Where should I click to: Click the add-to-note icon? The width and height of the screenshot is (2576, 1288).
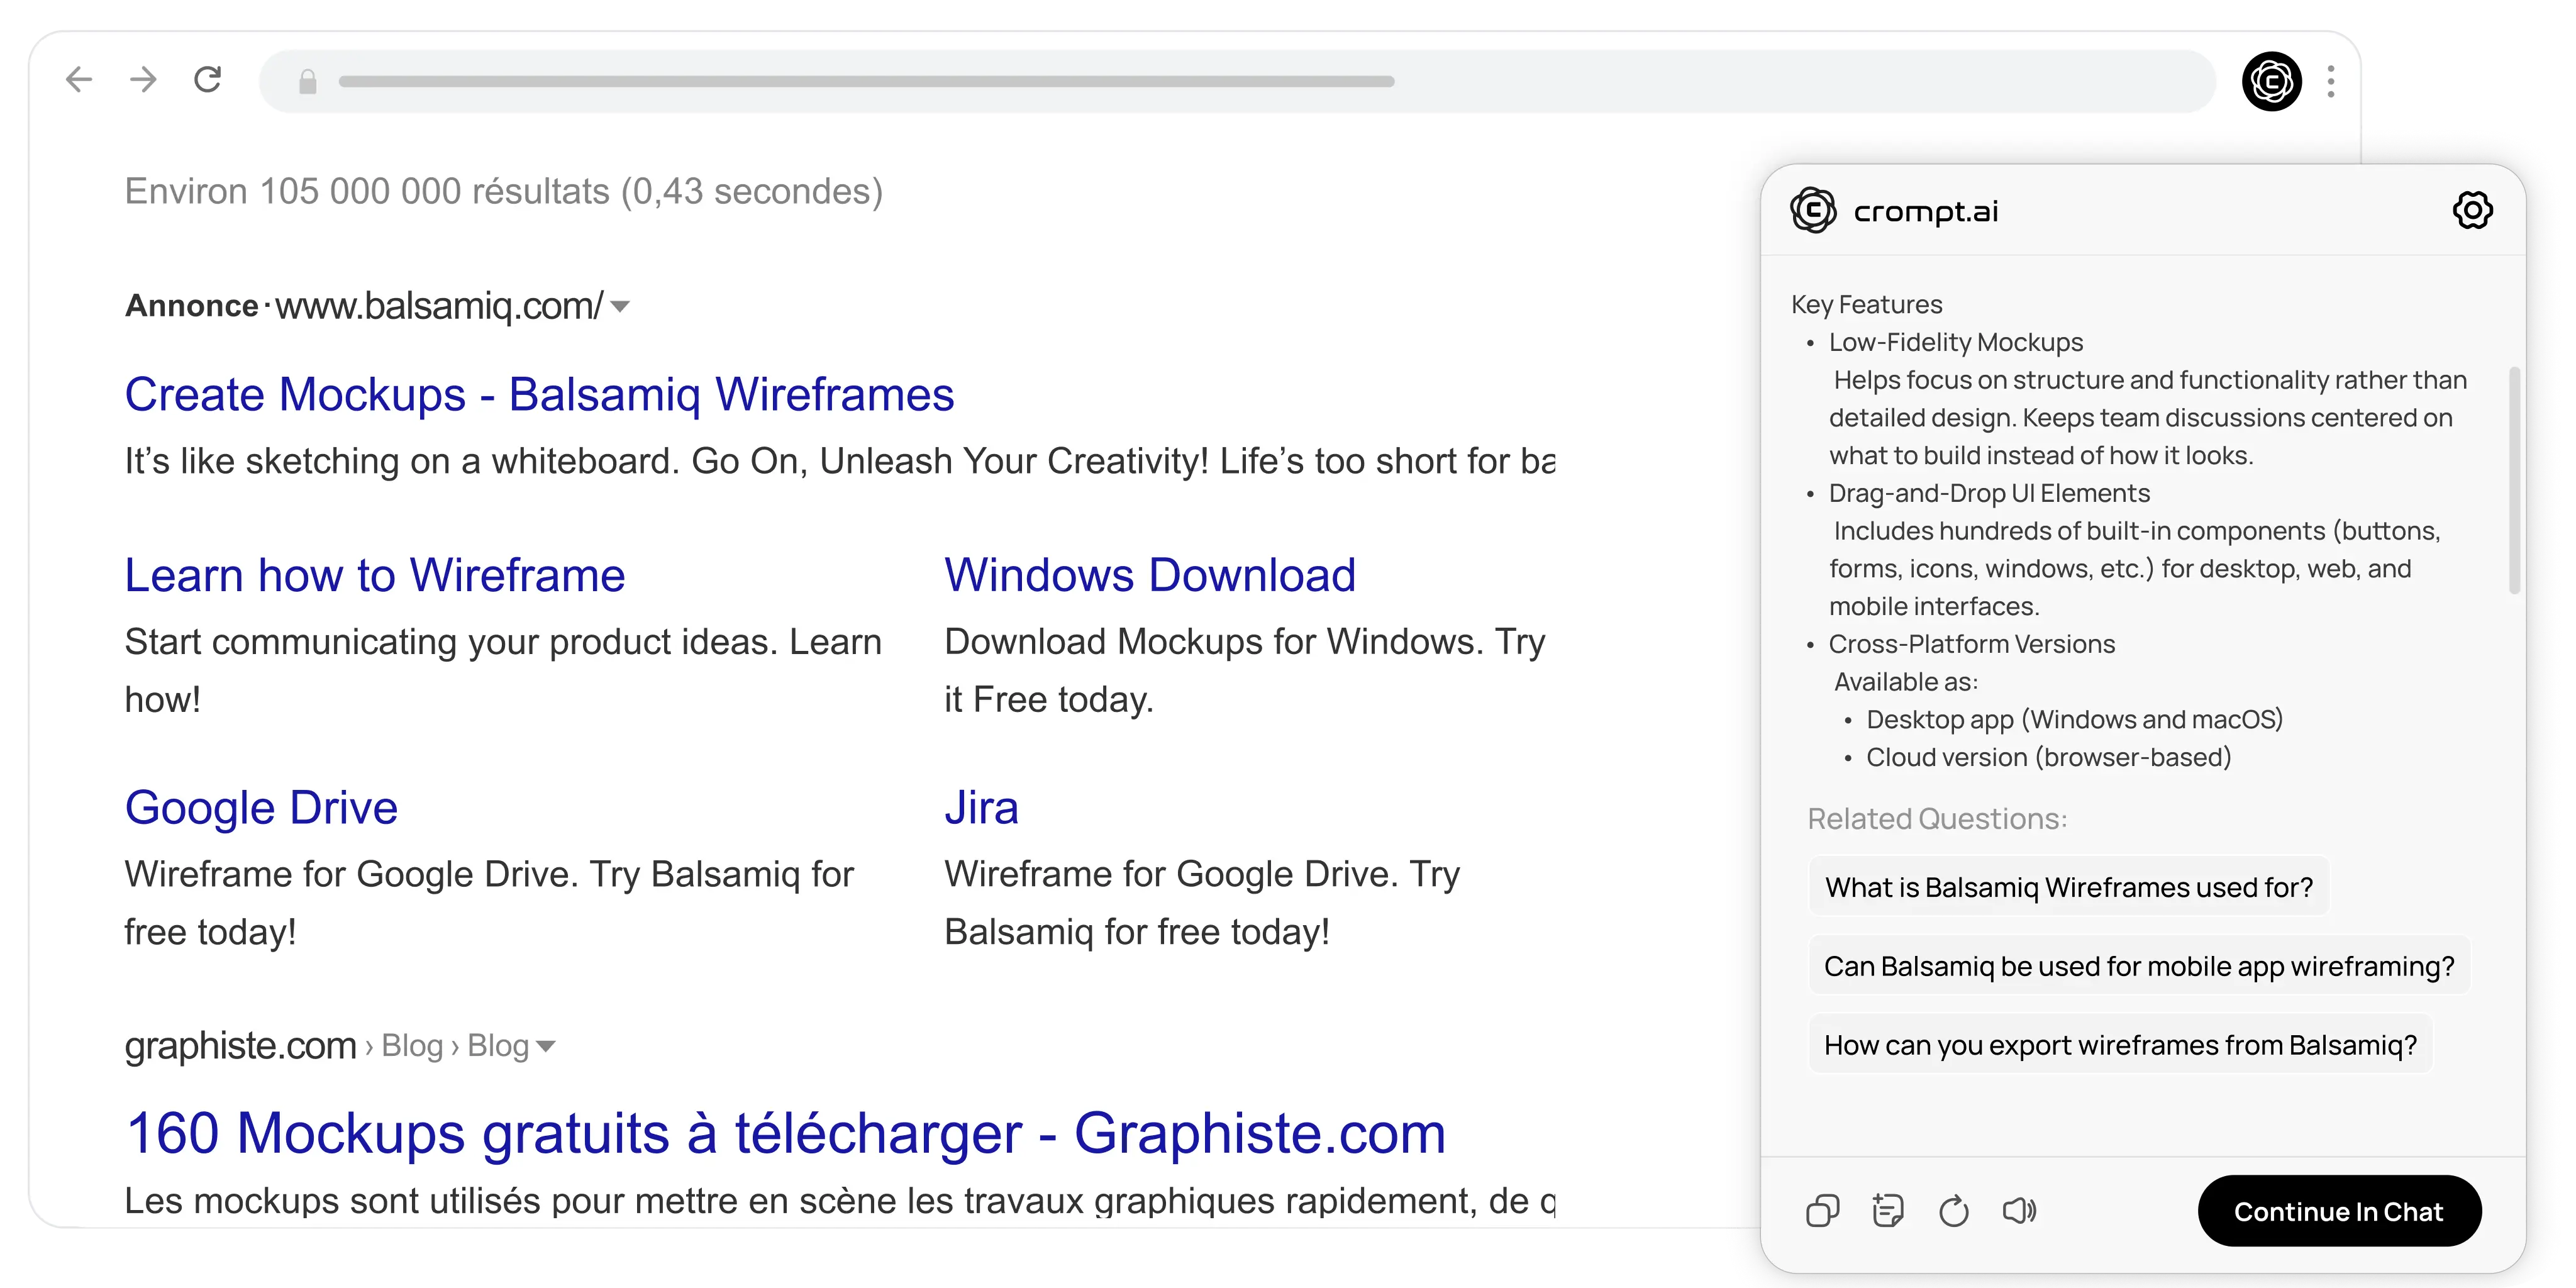[1887, 1211]
